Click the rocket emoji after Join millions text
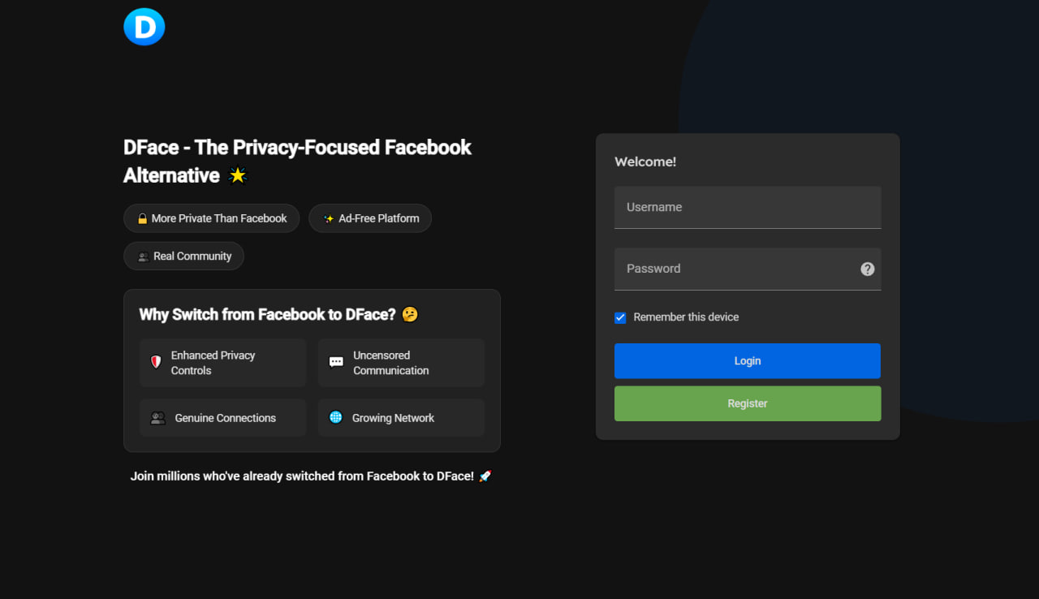The image size is (1039, 599). (485, 476)
